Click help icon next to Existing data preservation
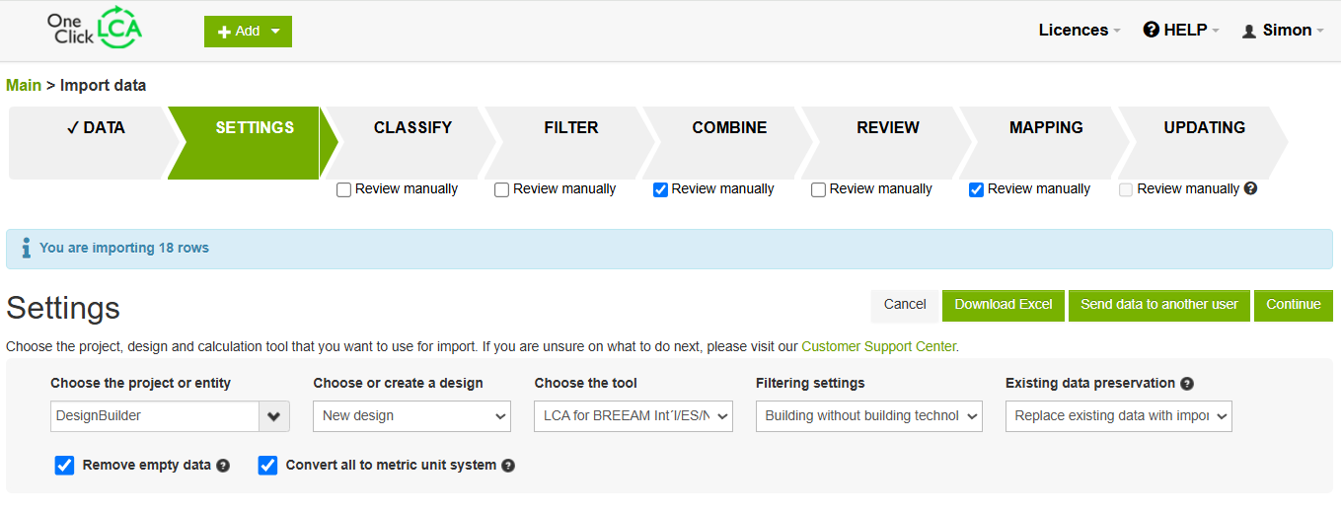1341x512 pixels. coord(1187,384)
